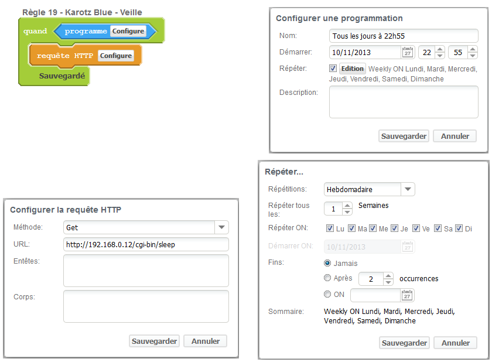Image resolution: width=492 pixels, height=362 pixels.
Task: Click Configure on the programme block
Action: pos(128,31)
